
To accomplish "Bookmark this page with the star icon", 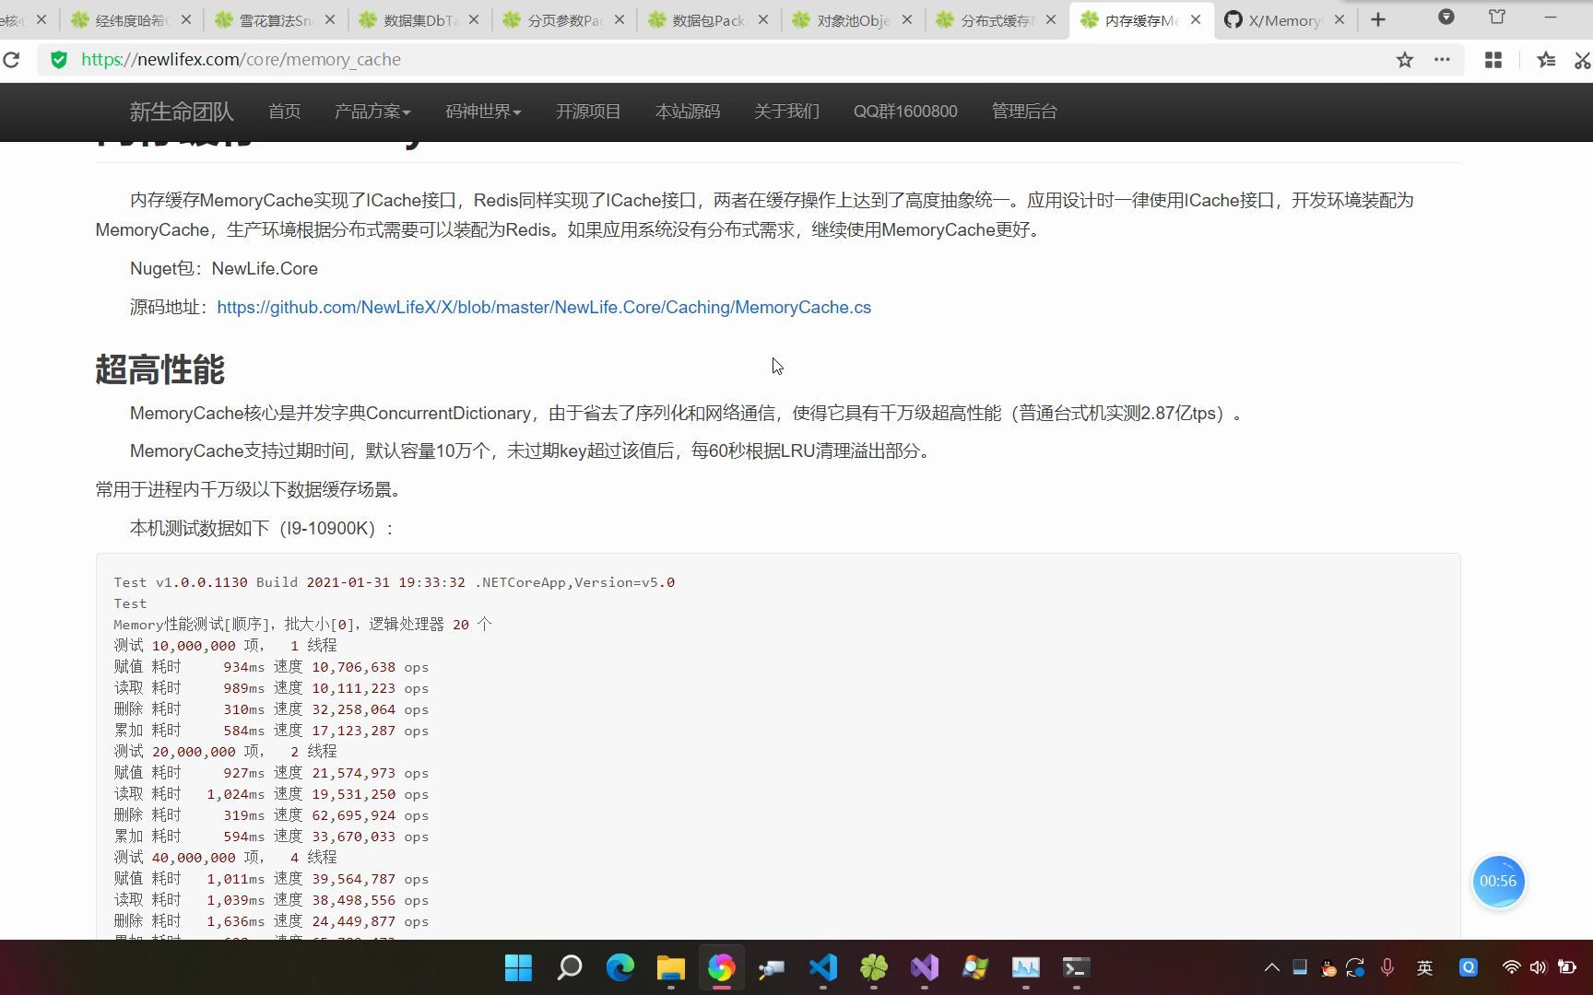I will [x=1404, y=60].
